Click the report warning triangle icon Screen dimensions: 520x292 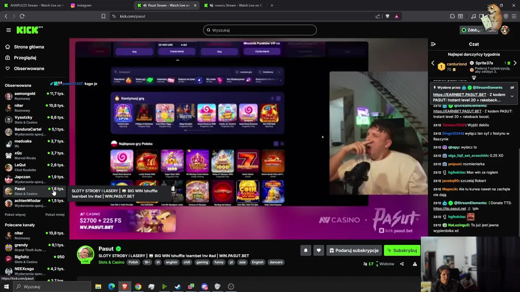(x=415, y=264)
